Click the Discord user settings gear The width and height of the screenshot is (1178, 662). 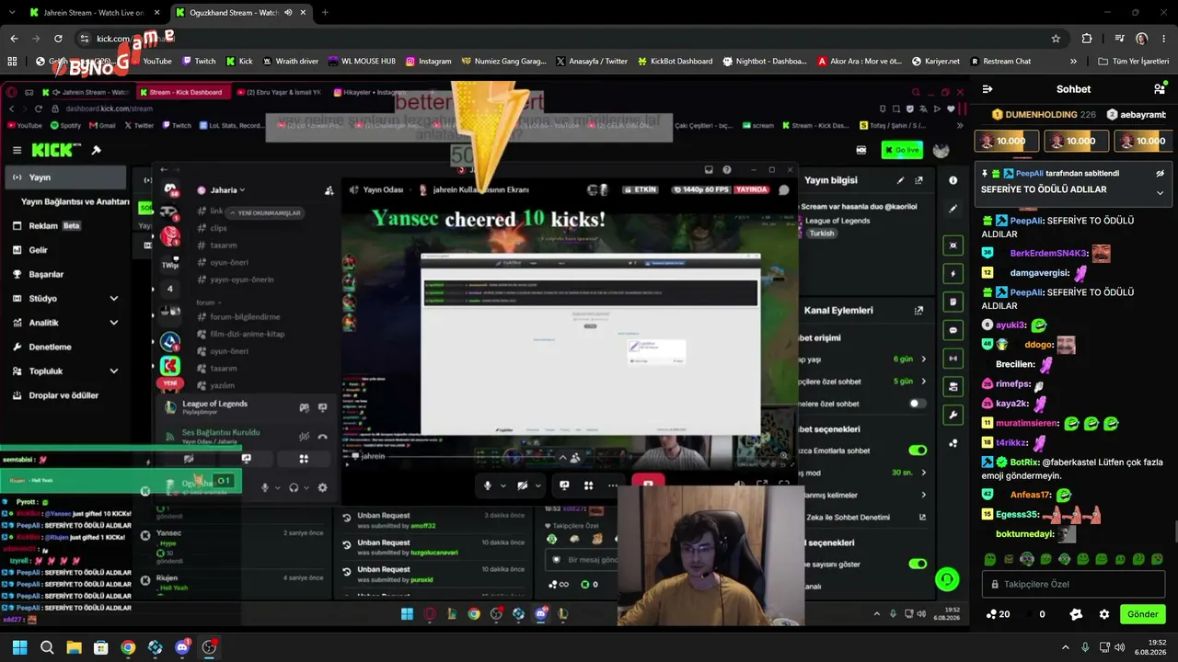(322, 487)
